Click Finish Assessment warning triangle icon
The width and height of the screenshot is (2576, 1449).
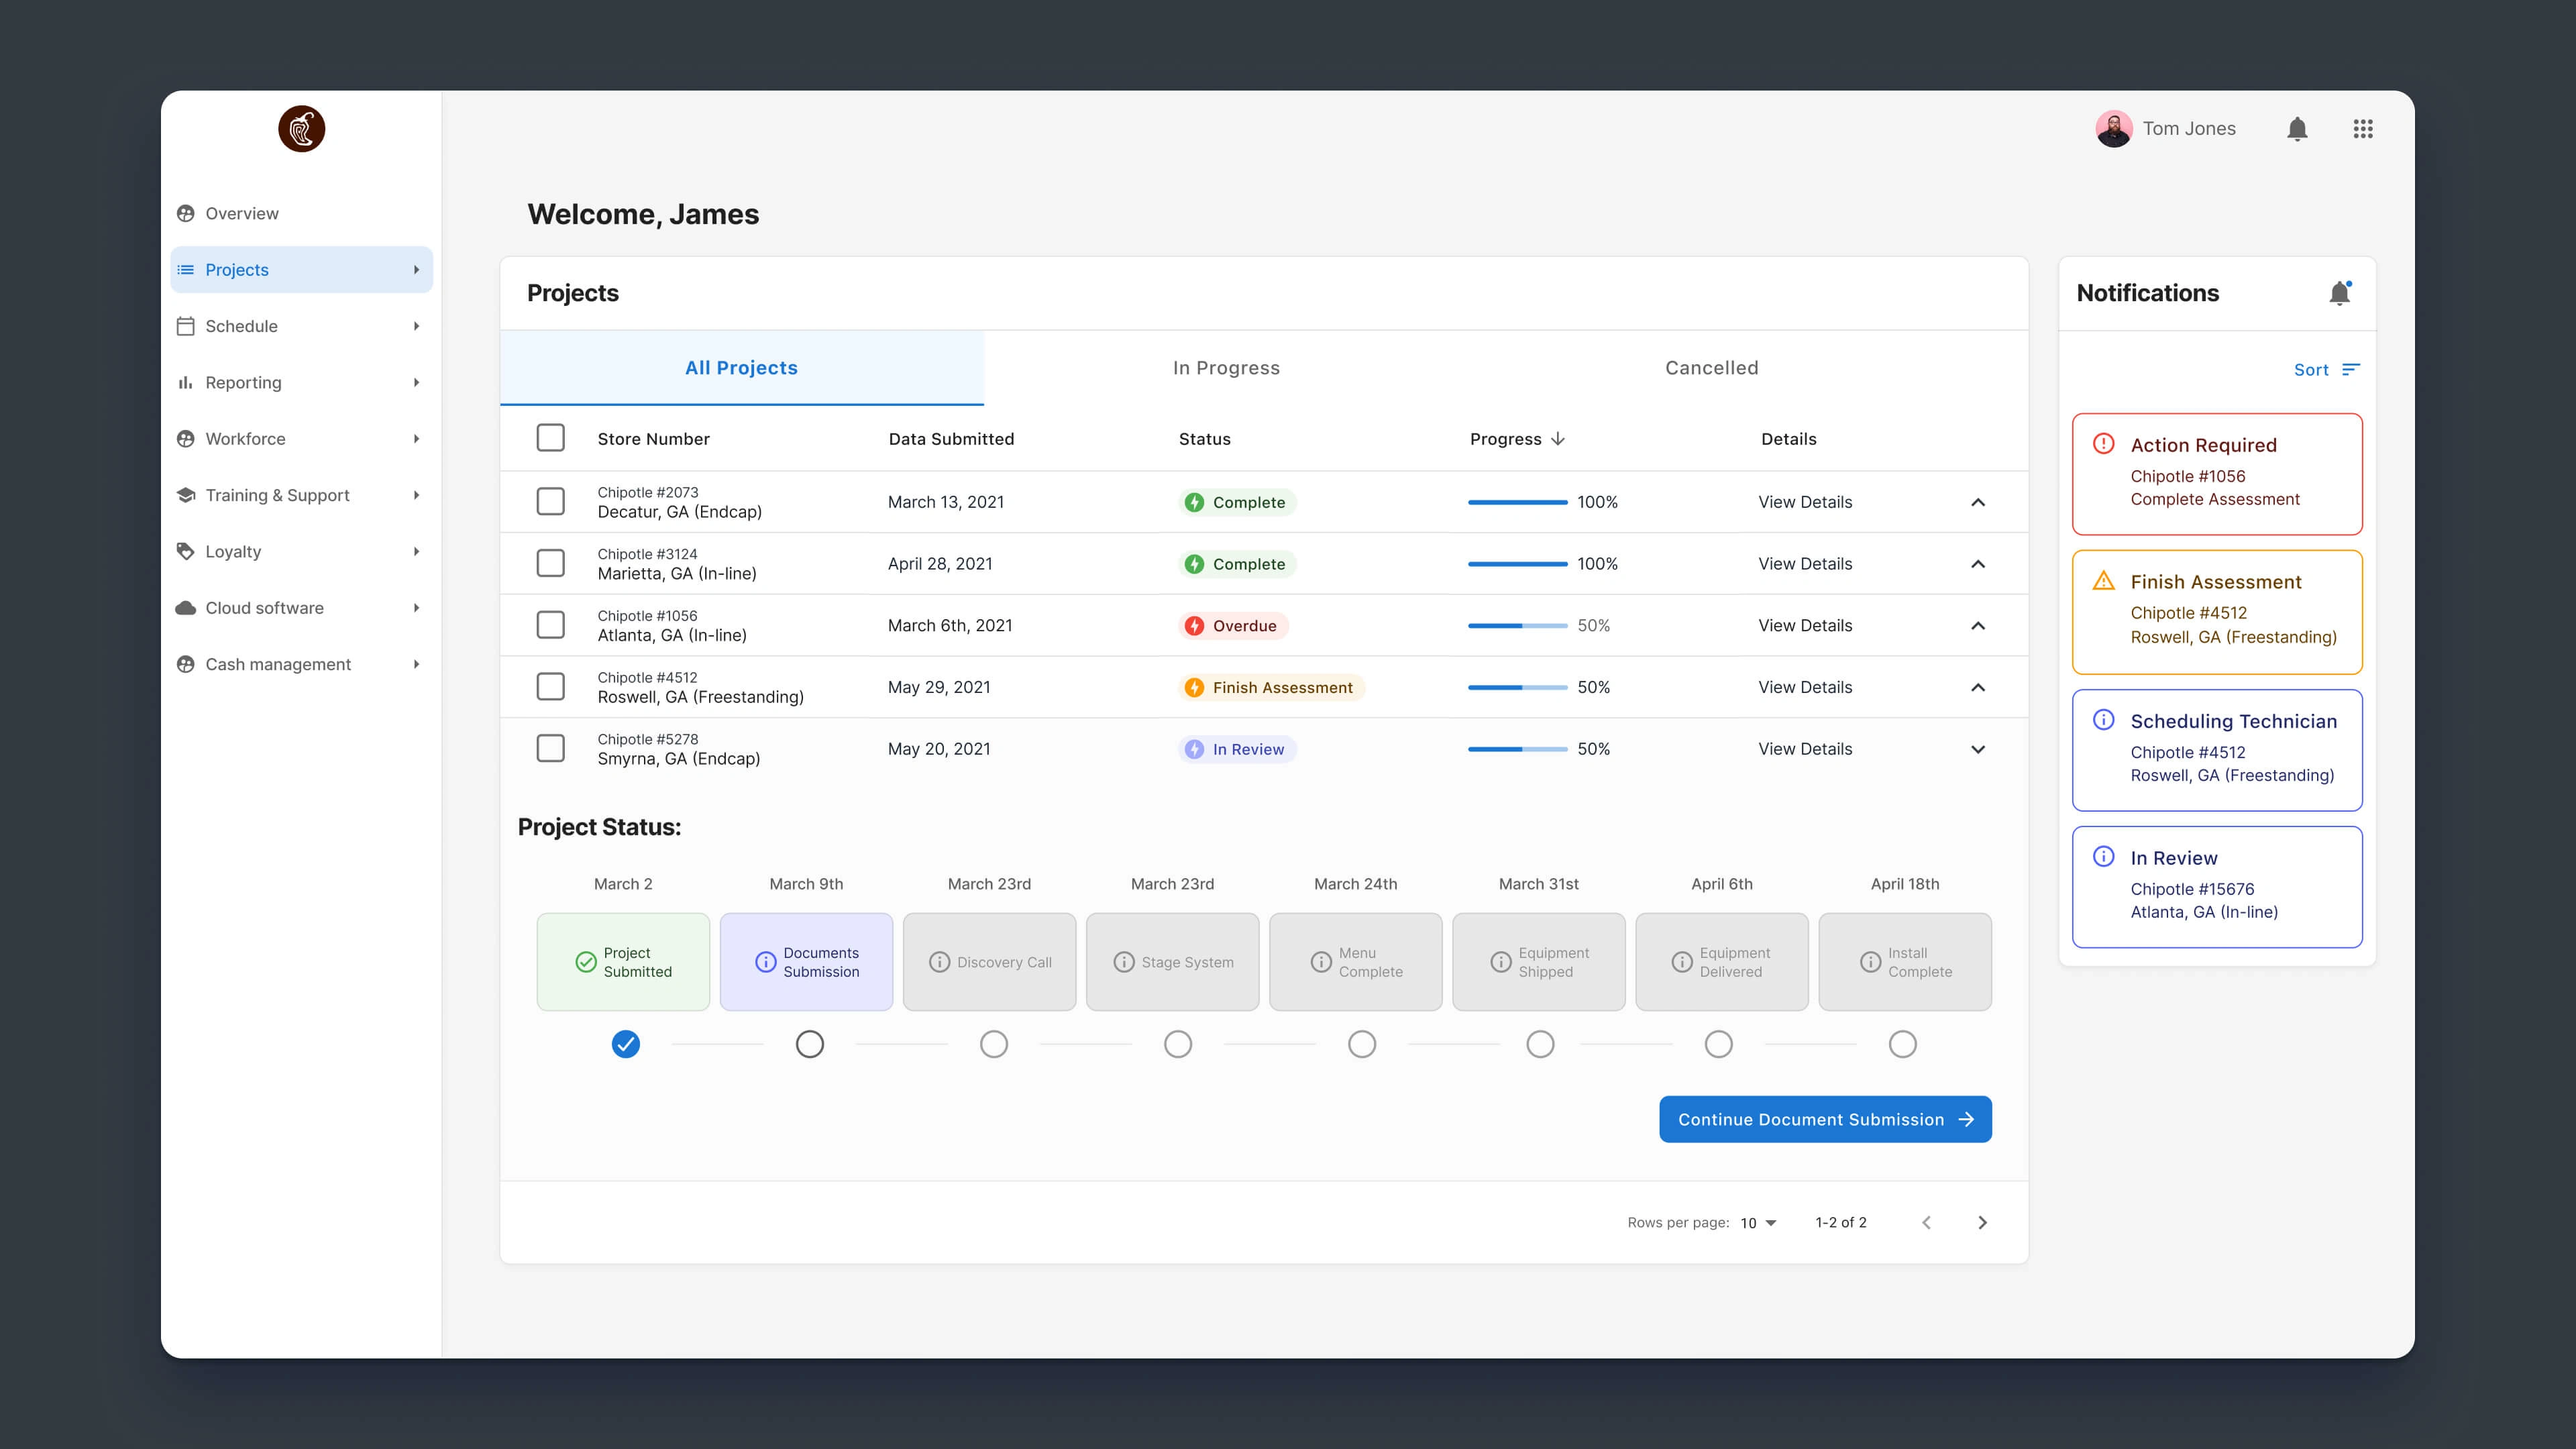coord(2104,581)
